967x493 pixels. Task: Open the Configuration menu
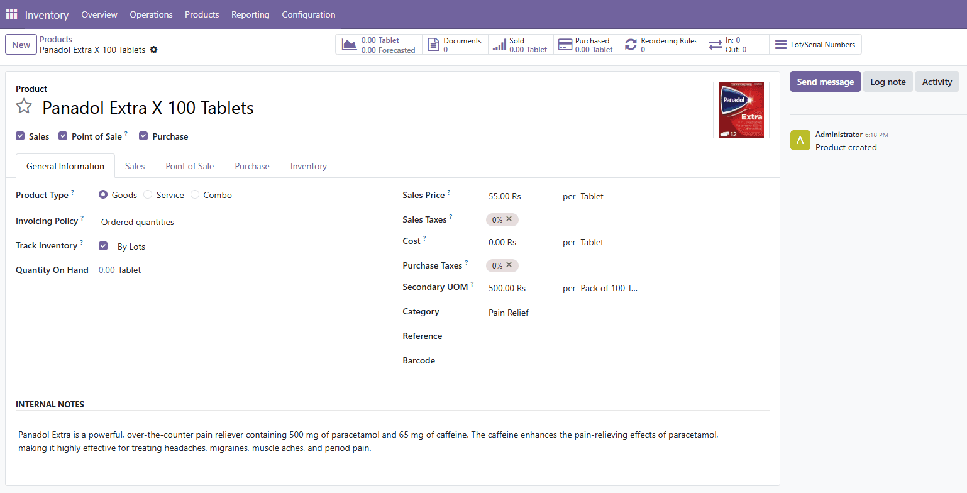point(309,14)
